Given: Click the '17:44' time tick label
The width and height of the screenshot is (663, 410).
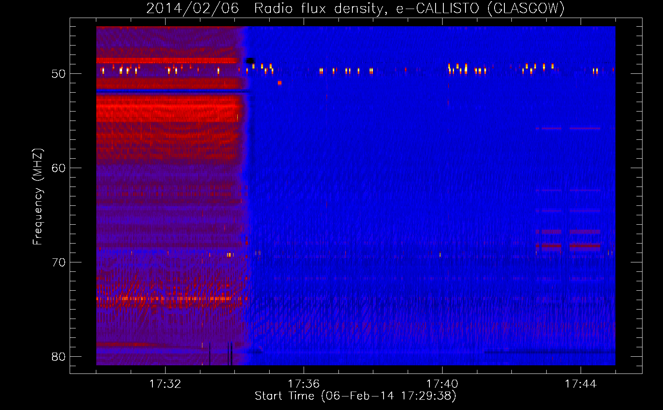Looking at the screenshot, I should 581,384.
